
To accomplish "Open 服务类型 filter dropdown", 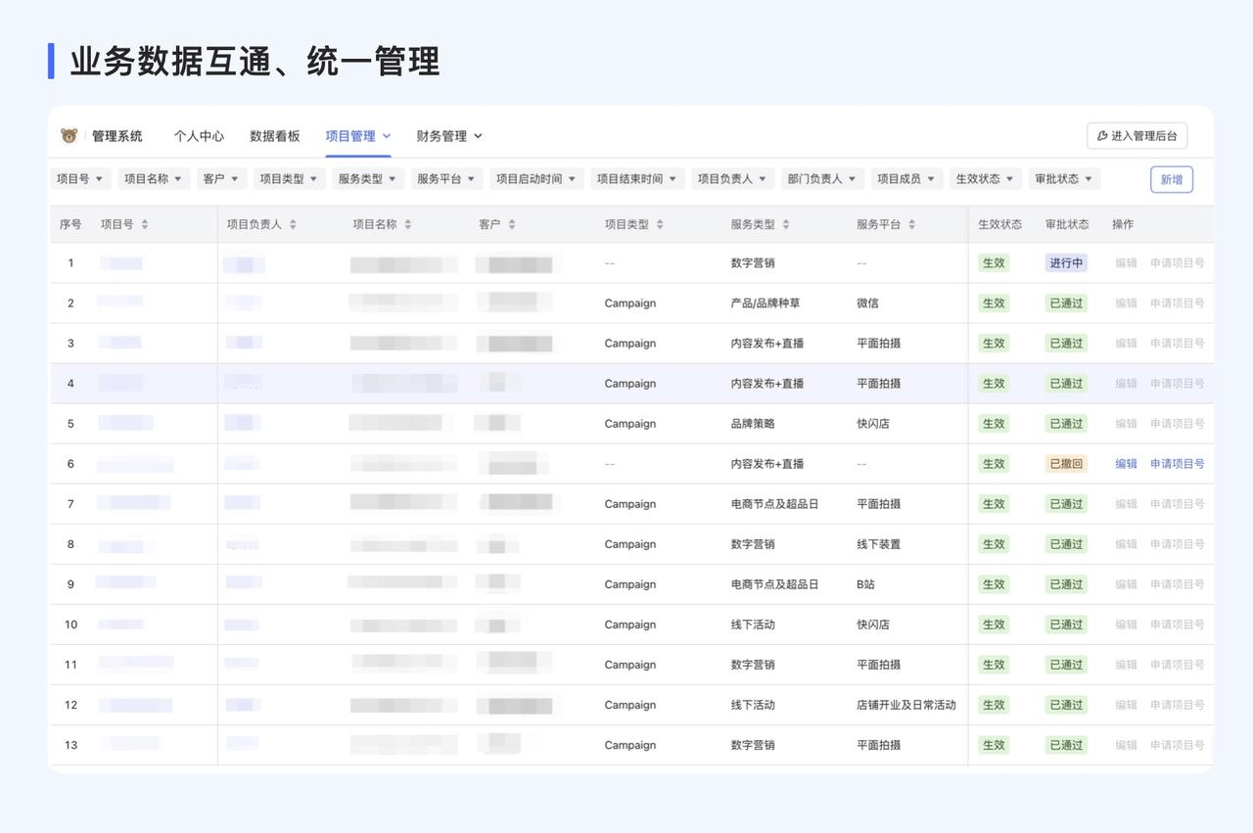I will 367,179.
